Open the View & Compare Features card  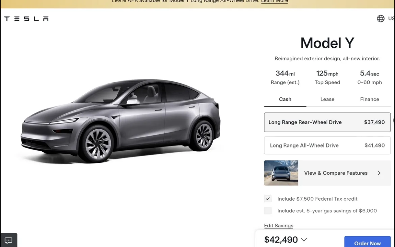[x=327, y=173]
